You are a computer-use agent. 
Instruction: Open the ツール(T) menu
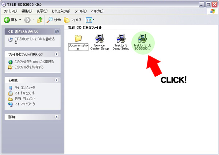[x=80, y=11]
